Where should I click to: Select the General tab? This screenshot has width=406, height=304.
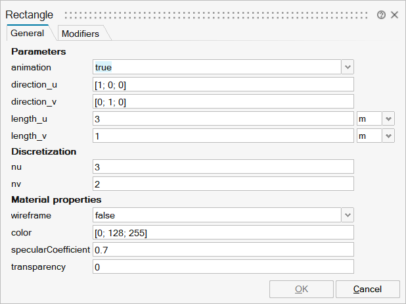tap(28, 33)
